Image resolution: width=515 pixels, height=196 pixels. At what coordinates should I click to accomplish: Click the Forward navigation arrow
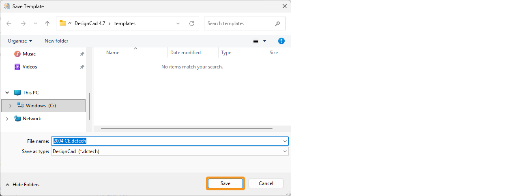[x=23, y=23]
